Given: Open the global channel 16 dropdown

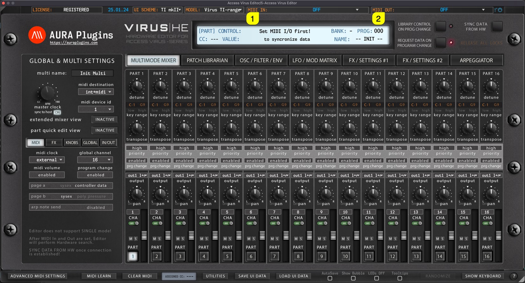Looking at the screenshot, I should point(95,160).
